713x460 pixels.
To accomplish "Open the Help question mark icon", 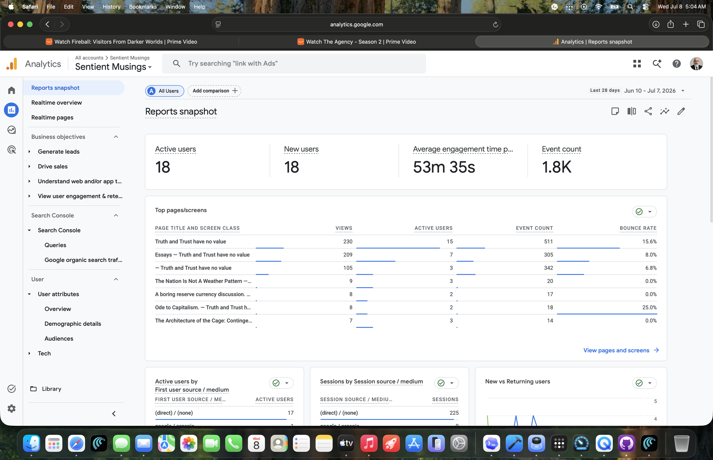I will 676,64.
